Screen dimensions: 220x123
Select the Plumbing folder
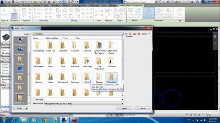point(111,78)
